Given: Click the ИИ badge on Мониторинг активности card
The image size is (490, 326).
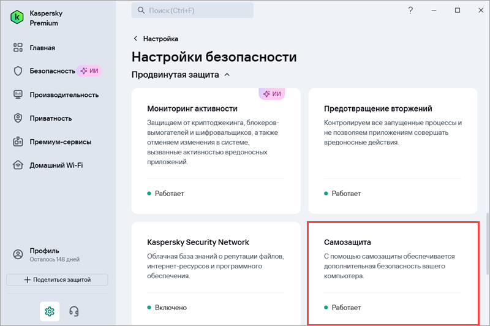Looking at the screenshot, I should coord(272,94).
